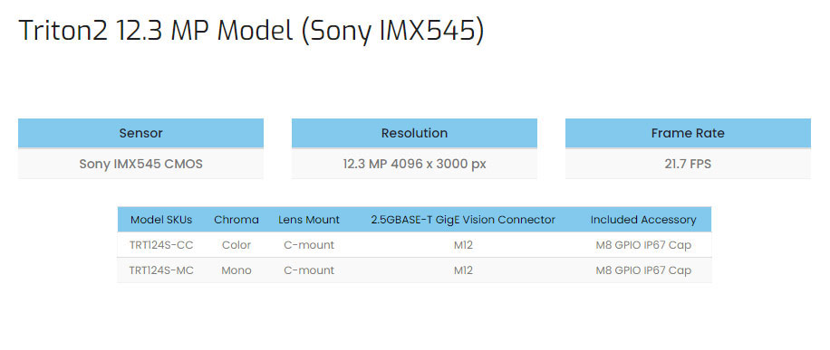This screenshot has height=350, width=830.
Task: Select the TRT124S-CC model SKU
Action: 161,245
